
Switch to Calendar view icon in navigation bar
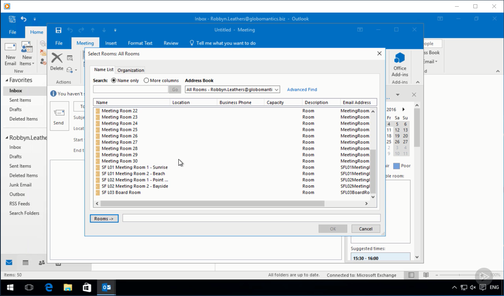tap(26, 263)
